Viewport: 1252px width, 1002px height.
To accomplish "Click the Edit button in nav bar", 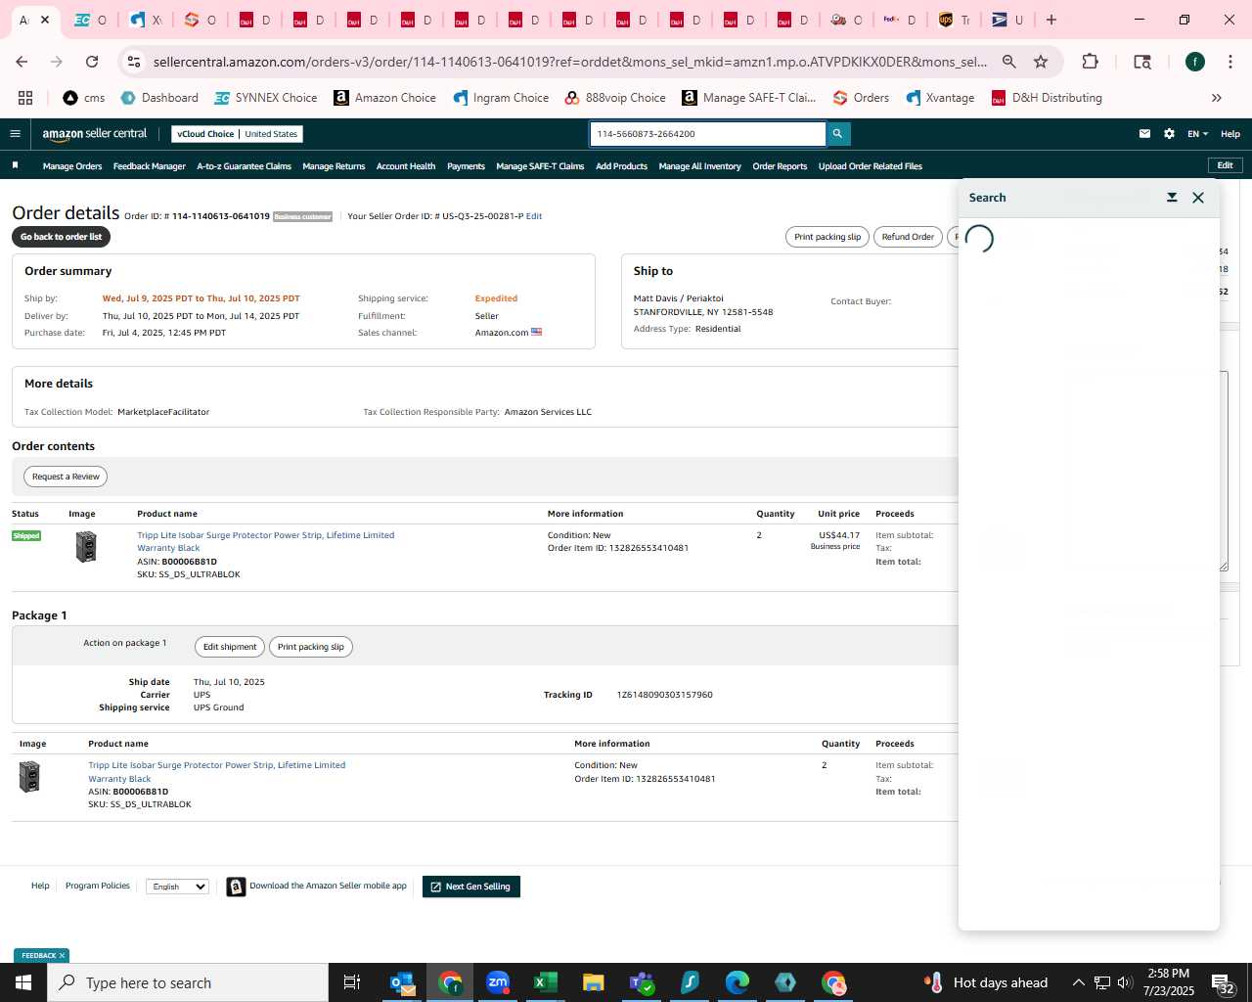I will coord(1225,165).
